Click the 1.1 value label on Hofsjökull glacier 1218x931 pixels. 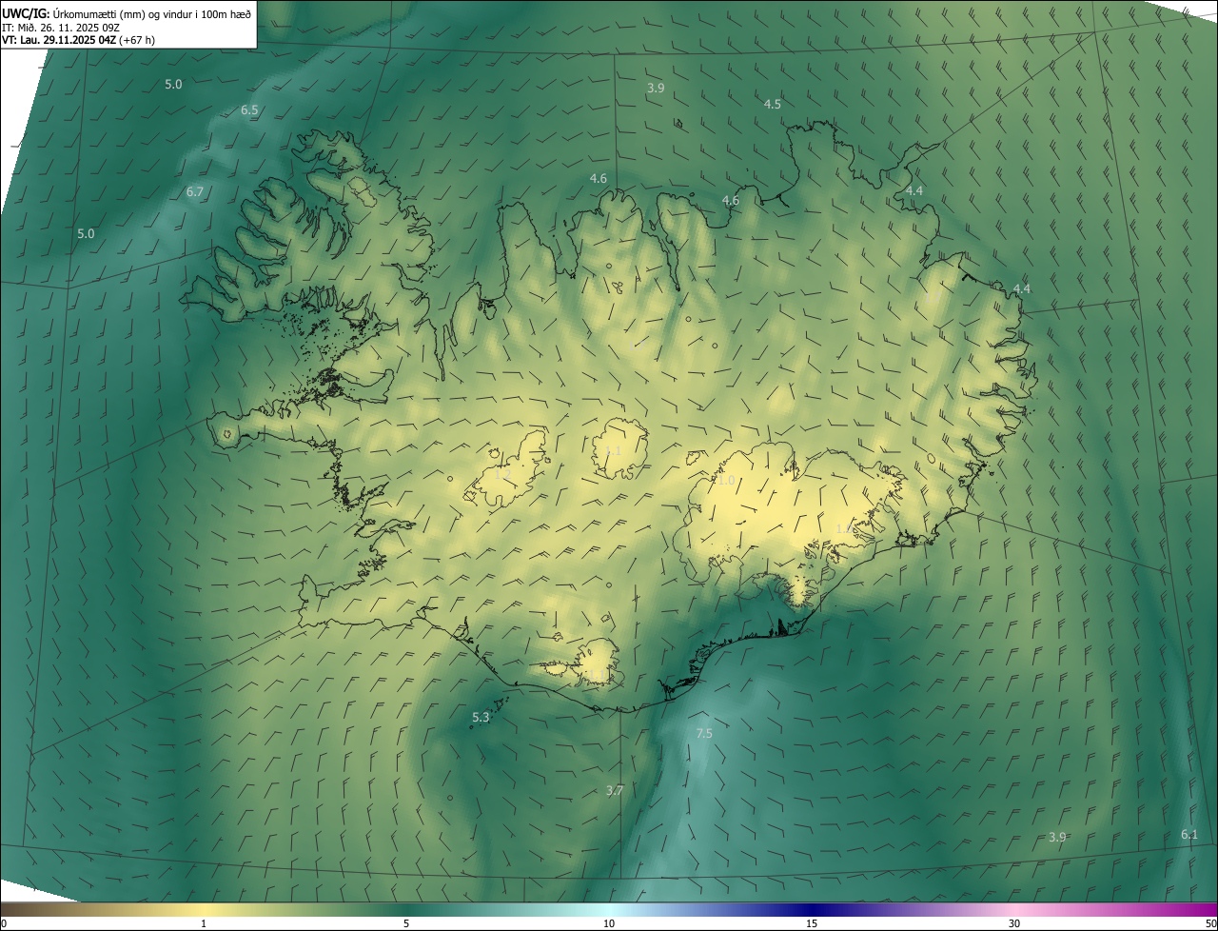[x=613, y=450]
